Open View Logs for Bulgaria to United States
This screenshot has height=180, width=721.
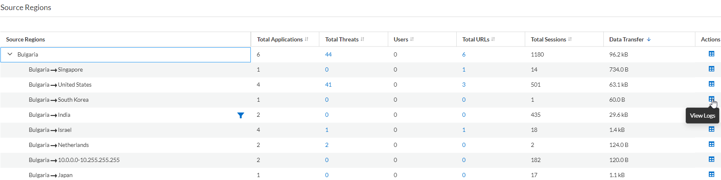(711, 84)
